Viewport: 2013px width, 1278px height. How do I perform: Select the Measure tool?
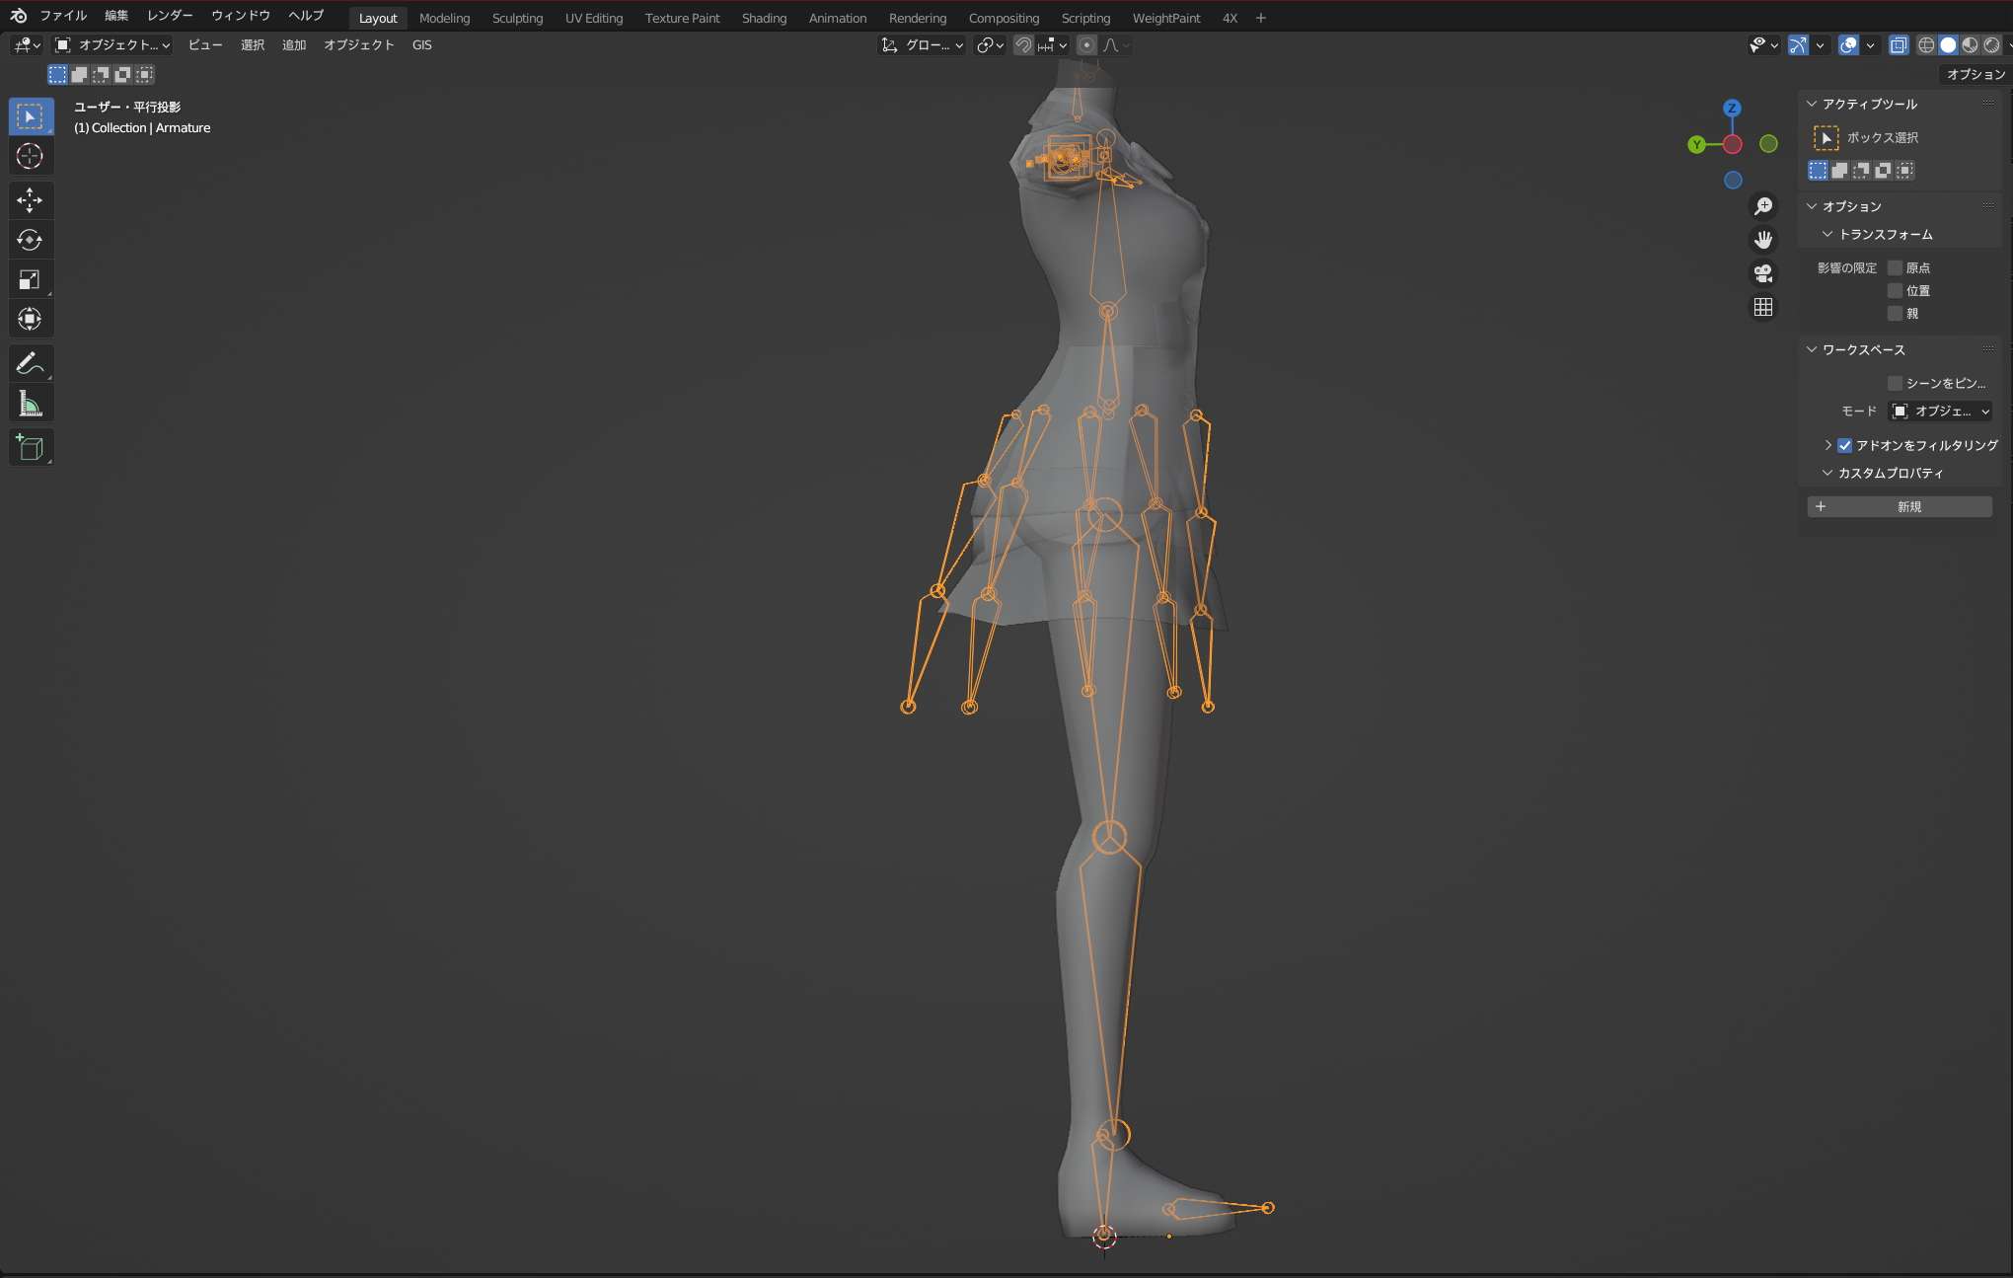click(x=31, y=403)
